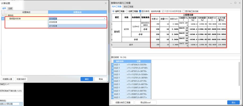
Task: Click the 材质 column header
Action: point(126,17)
